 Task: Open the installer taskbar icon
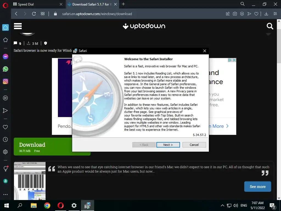tap(88, 206)
